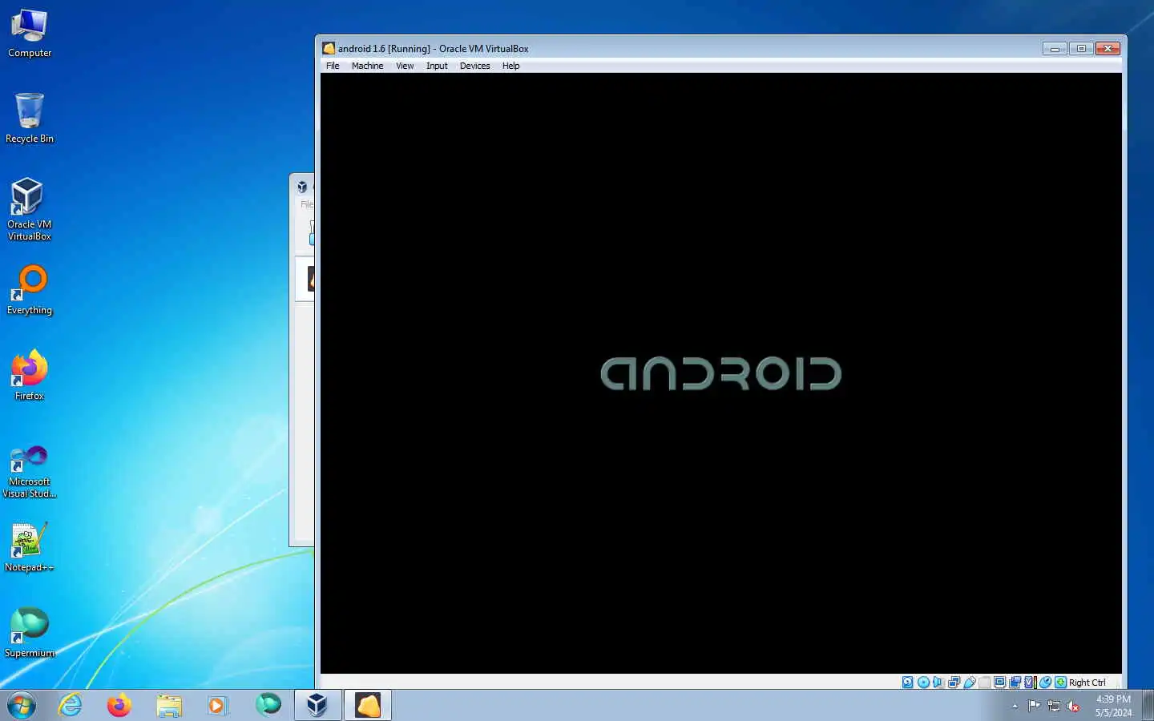Screen dimensions: 1154x721
Task: Open the Devices menu
Action: point(474,66)
